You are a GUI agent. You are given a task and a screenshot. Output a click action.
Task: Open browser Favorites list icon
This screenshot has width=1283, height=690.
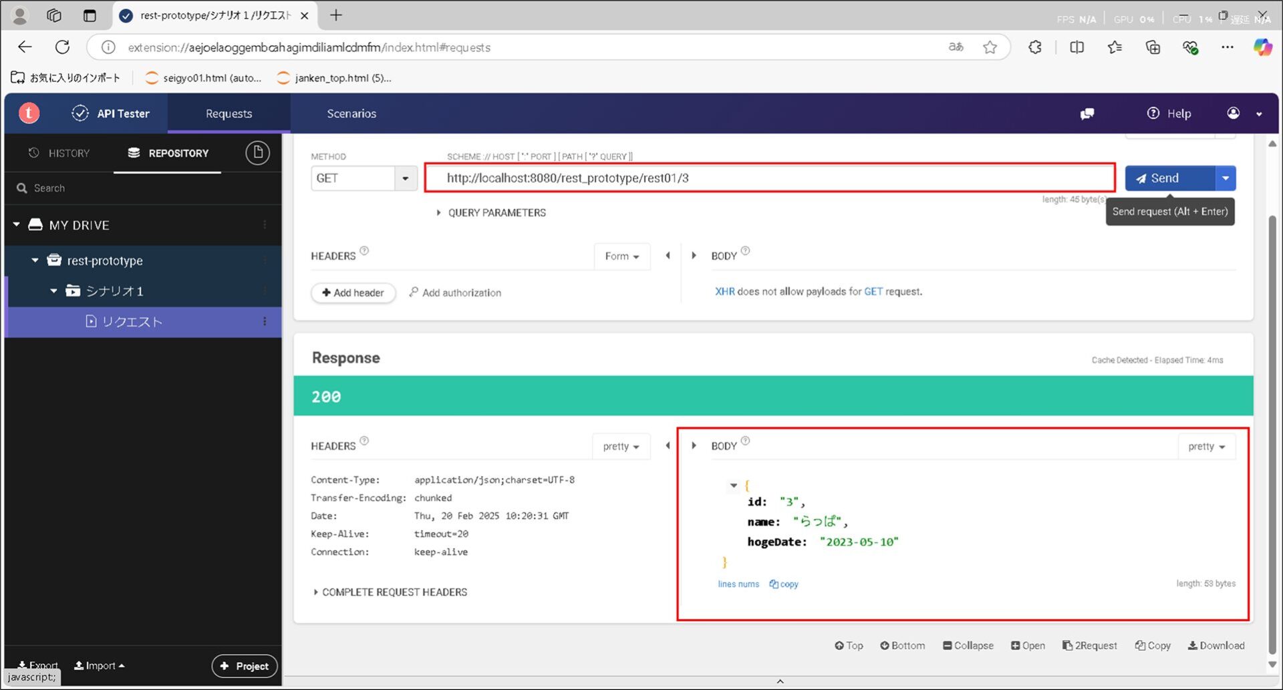pyautogui.click(x=1115, y=47)
